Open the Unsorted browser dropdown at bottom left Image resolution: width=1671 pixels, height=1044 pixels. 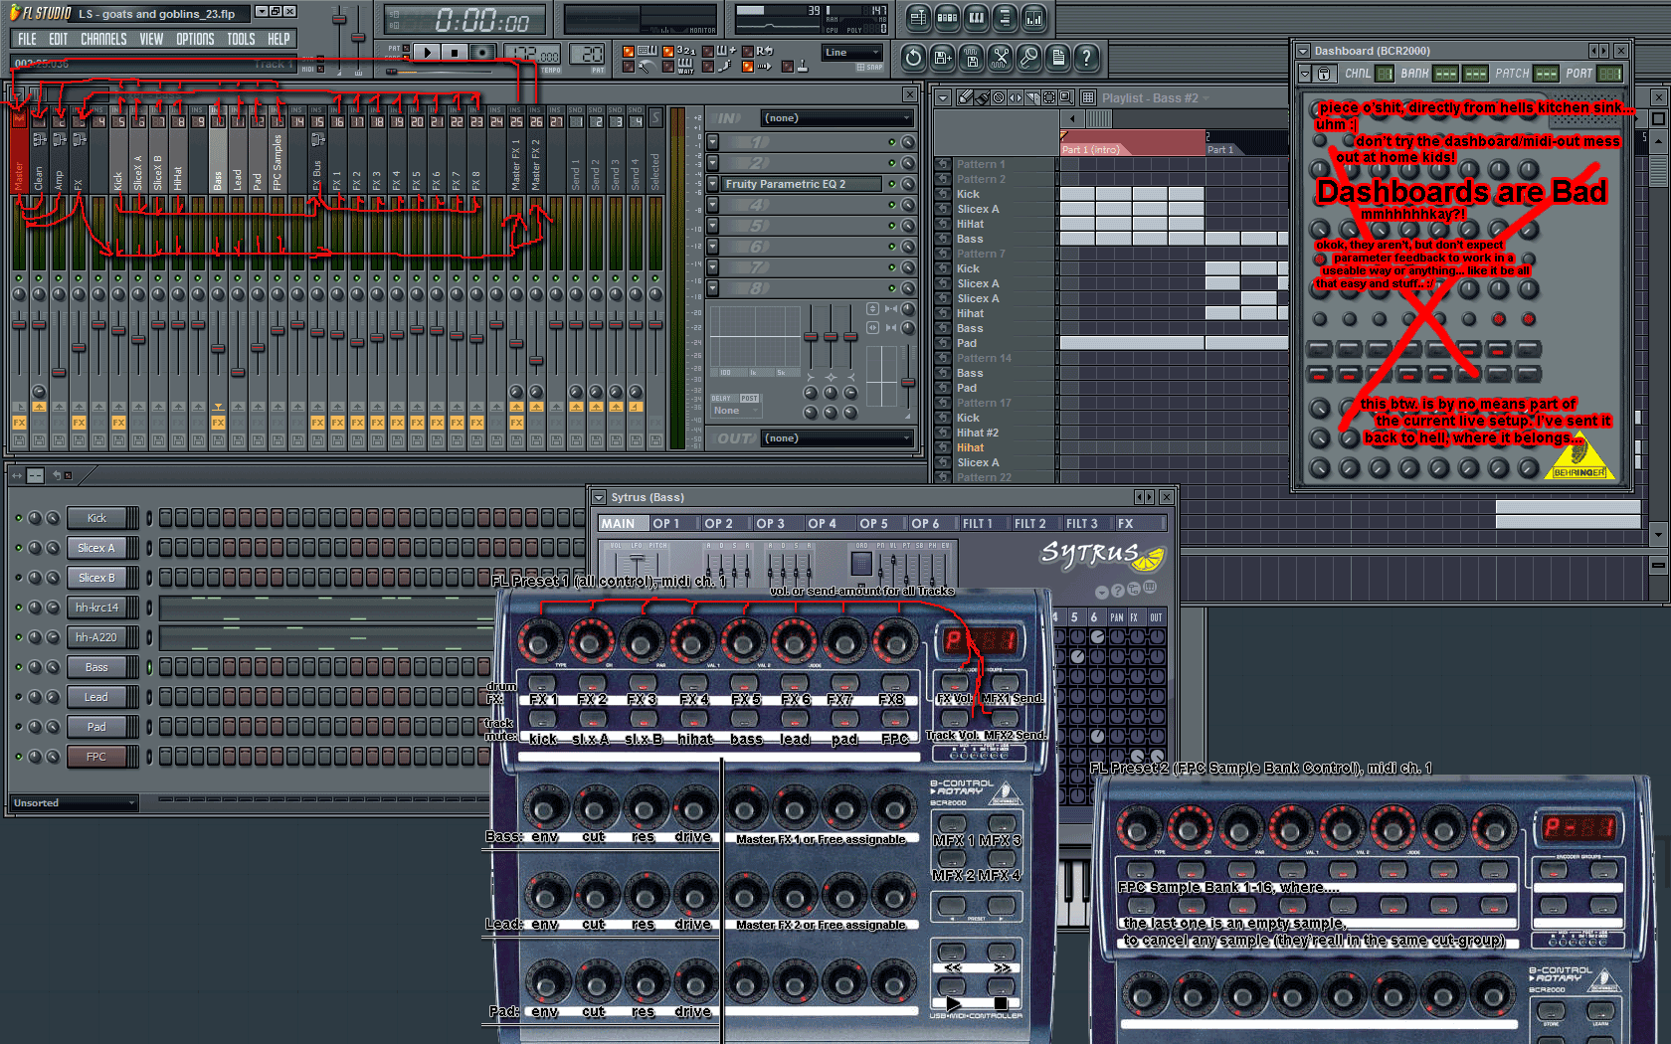(x=74, y=802)
